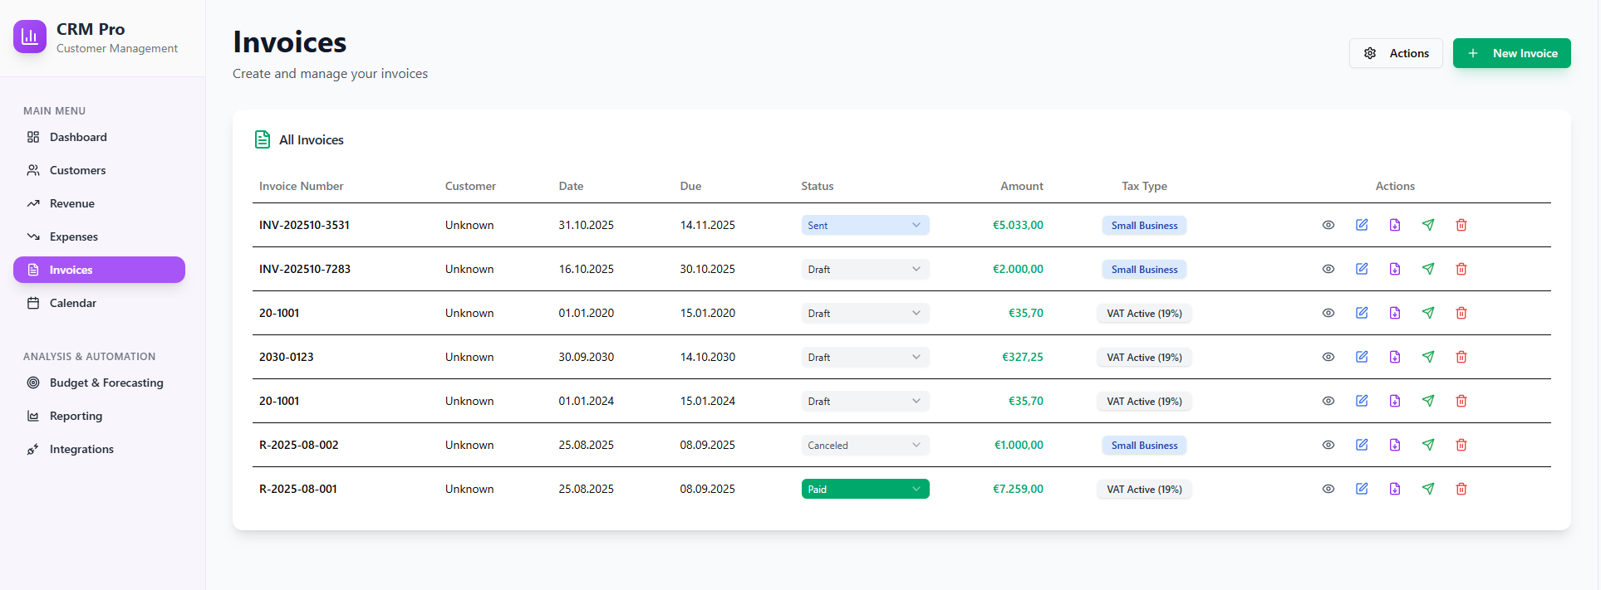Expand status dropdown for 20-1001 dated 01.01.2020
The image size is (1601, 590).
click(865, 313)
